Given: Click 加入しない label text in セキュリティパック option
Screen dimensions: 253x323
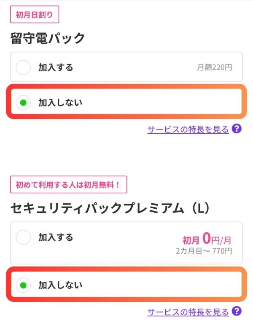Looking at the screenshot, I should [60, 285].
